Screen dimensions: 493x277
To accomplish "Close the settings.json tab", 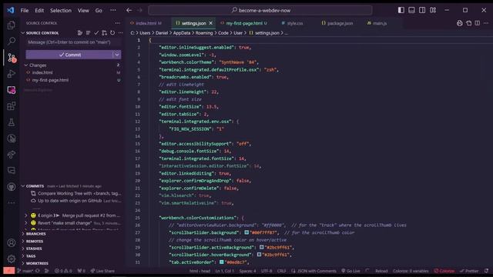I will (210, 23).
